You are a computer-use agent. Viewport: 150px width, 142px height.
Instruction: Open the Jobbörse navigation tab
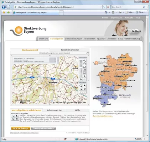[x=112, y=39]
